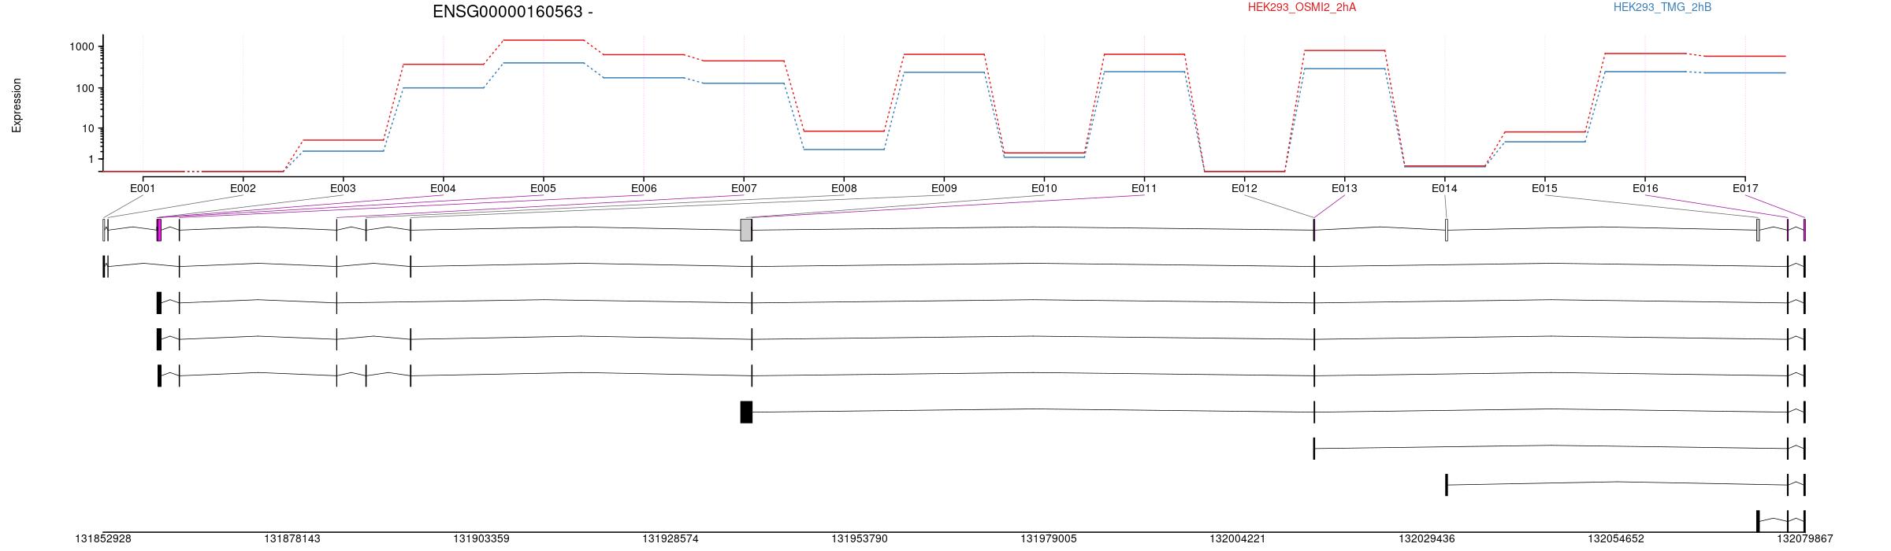
Task: Click genomic coordinate 131852928
Action: (x=103, y=539)
